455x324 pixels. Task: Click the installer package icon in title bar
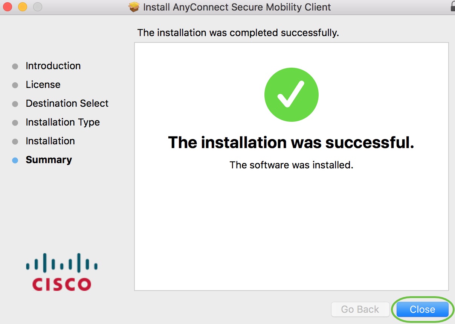click(134, 7)
